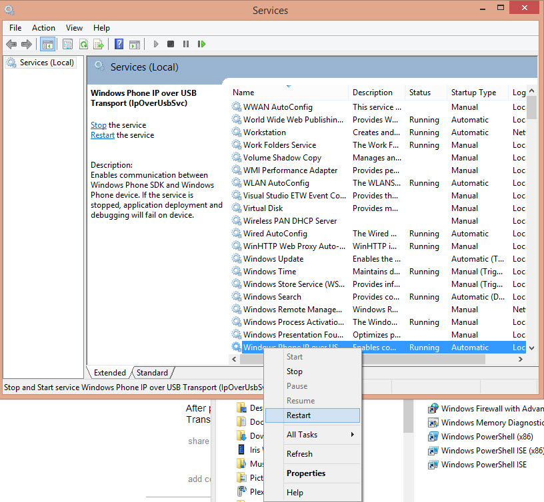Click the Windows Memory Diagnostic icon behind

point(433,423)
